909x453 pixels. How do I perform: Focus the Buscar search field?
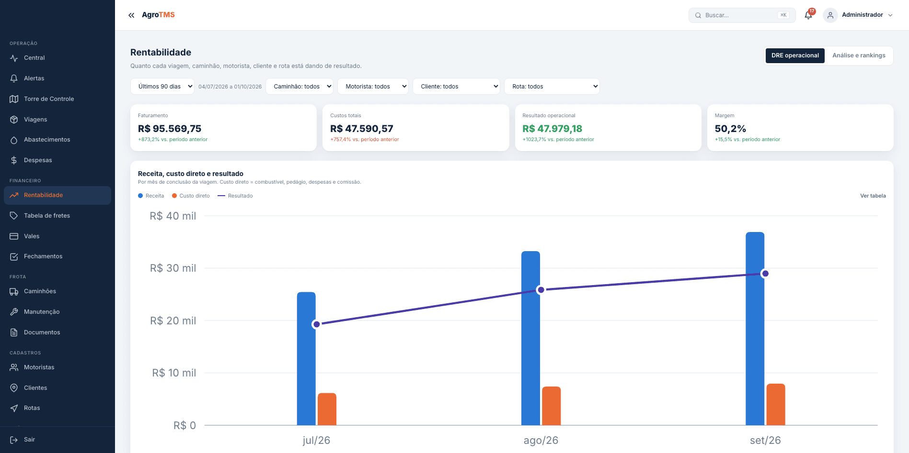click(742, 15)
